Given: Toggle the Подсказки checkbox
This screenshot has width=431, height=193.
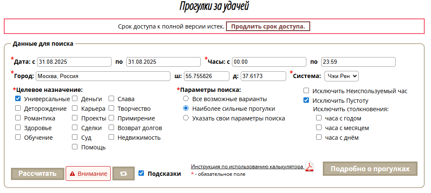Looking at the screenshot, I should tap(141, 173).
